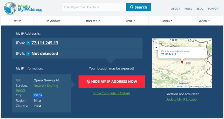Open the Leaflet attribution link
224x119 pixels.
click(179, 86)
